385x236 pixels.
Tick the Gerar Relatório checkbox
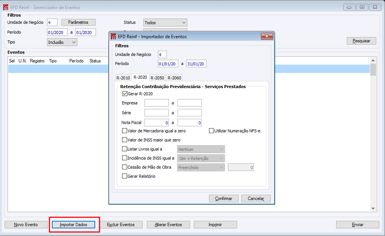tap(124, 176)
